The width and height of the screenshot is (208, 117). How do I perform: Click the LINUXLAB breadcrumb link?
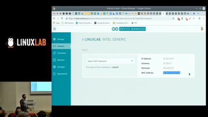click(x=92, y=39)
